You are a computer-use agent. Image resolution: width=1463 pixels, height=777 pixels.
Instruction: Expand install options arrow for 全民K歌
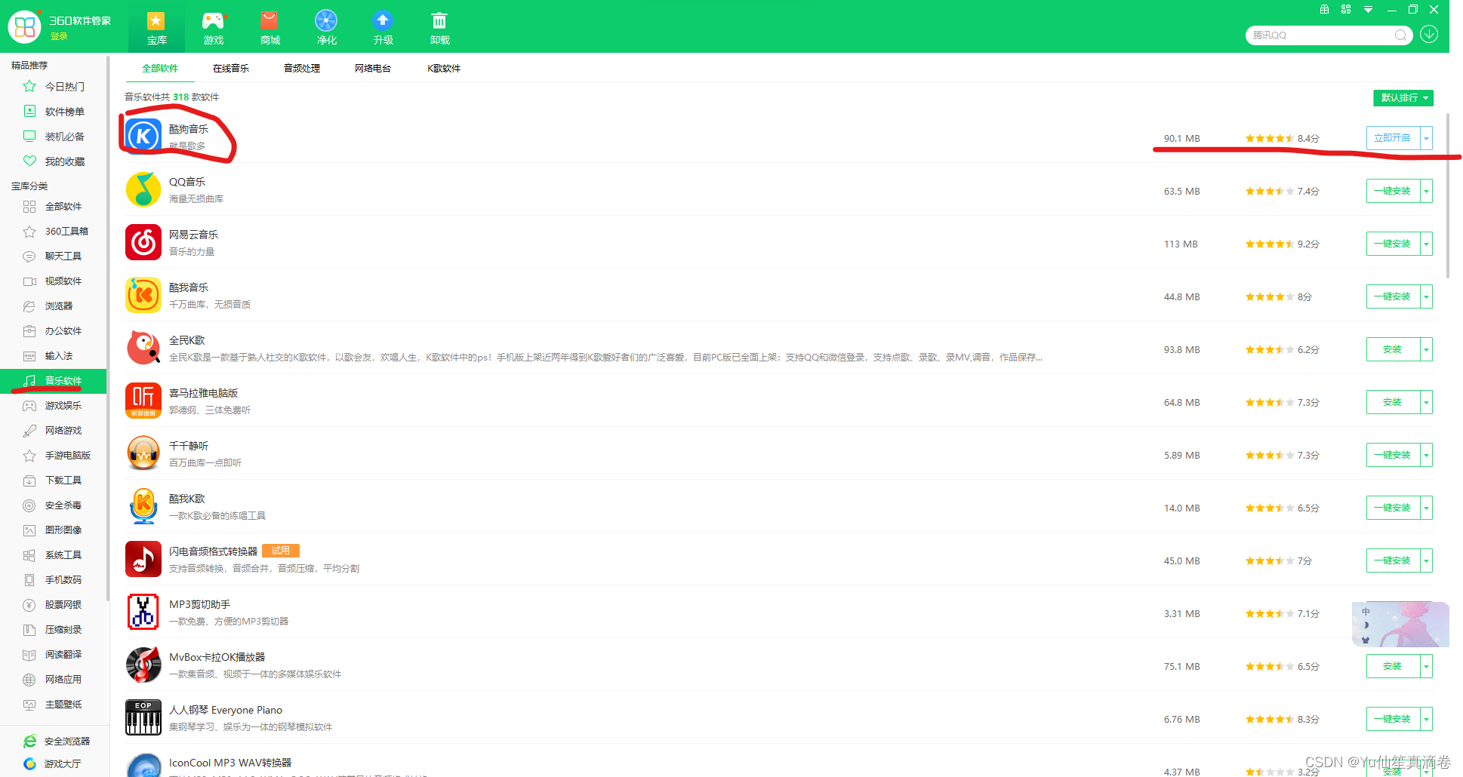coord(1426,349)
